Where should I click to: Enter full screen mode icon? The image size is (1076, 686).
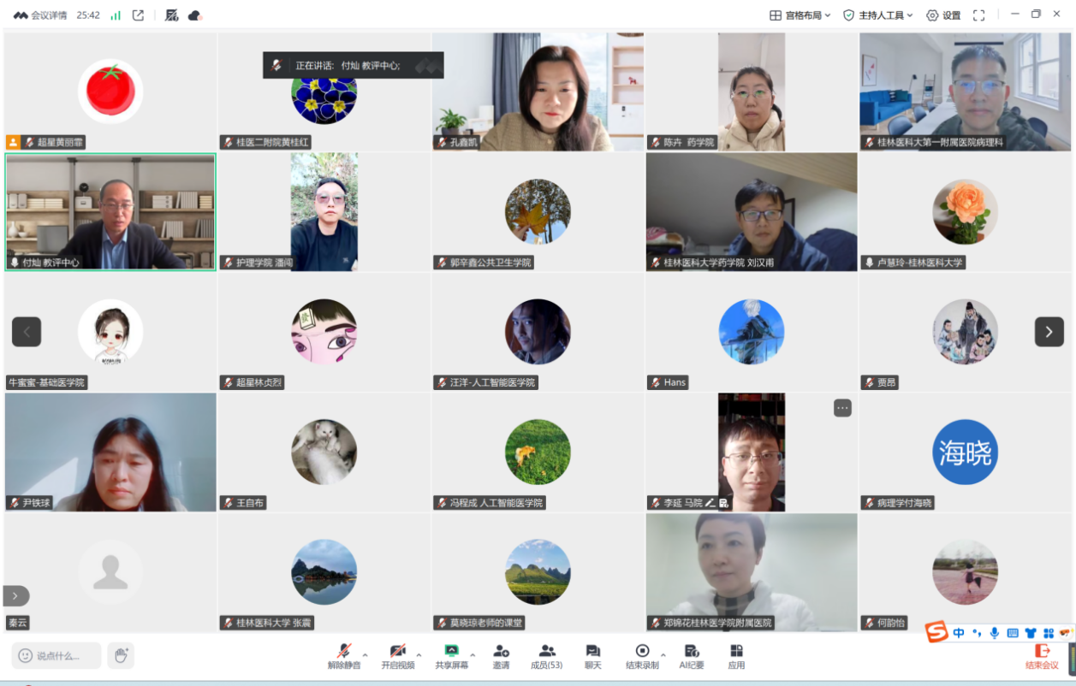pyautogui.click(x=979, y=15)
